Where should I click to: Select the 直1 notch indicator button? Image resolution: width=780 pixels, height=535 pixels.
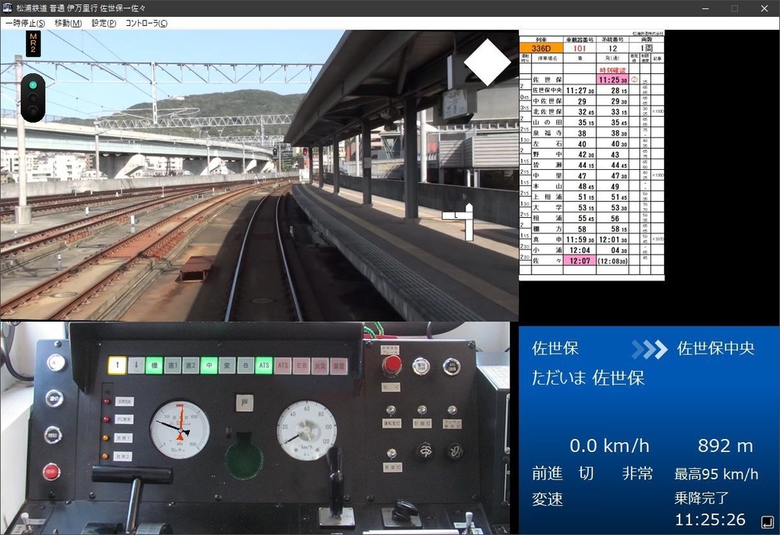coord(173,364)
